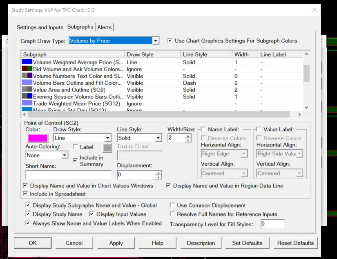The height and width of the screenshot is (259, 337).
Task: Open Help for study settings
Action: [158, 243]
